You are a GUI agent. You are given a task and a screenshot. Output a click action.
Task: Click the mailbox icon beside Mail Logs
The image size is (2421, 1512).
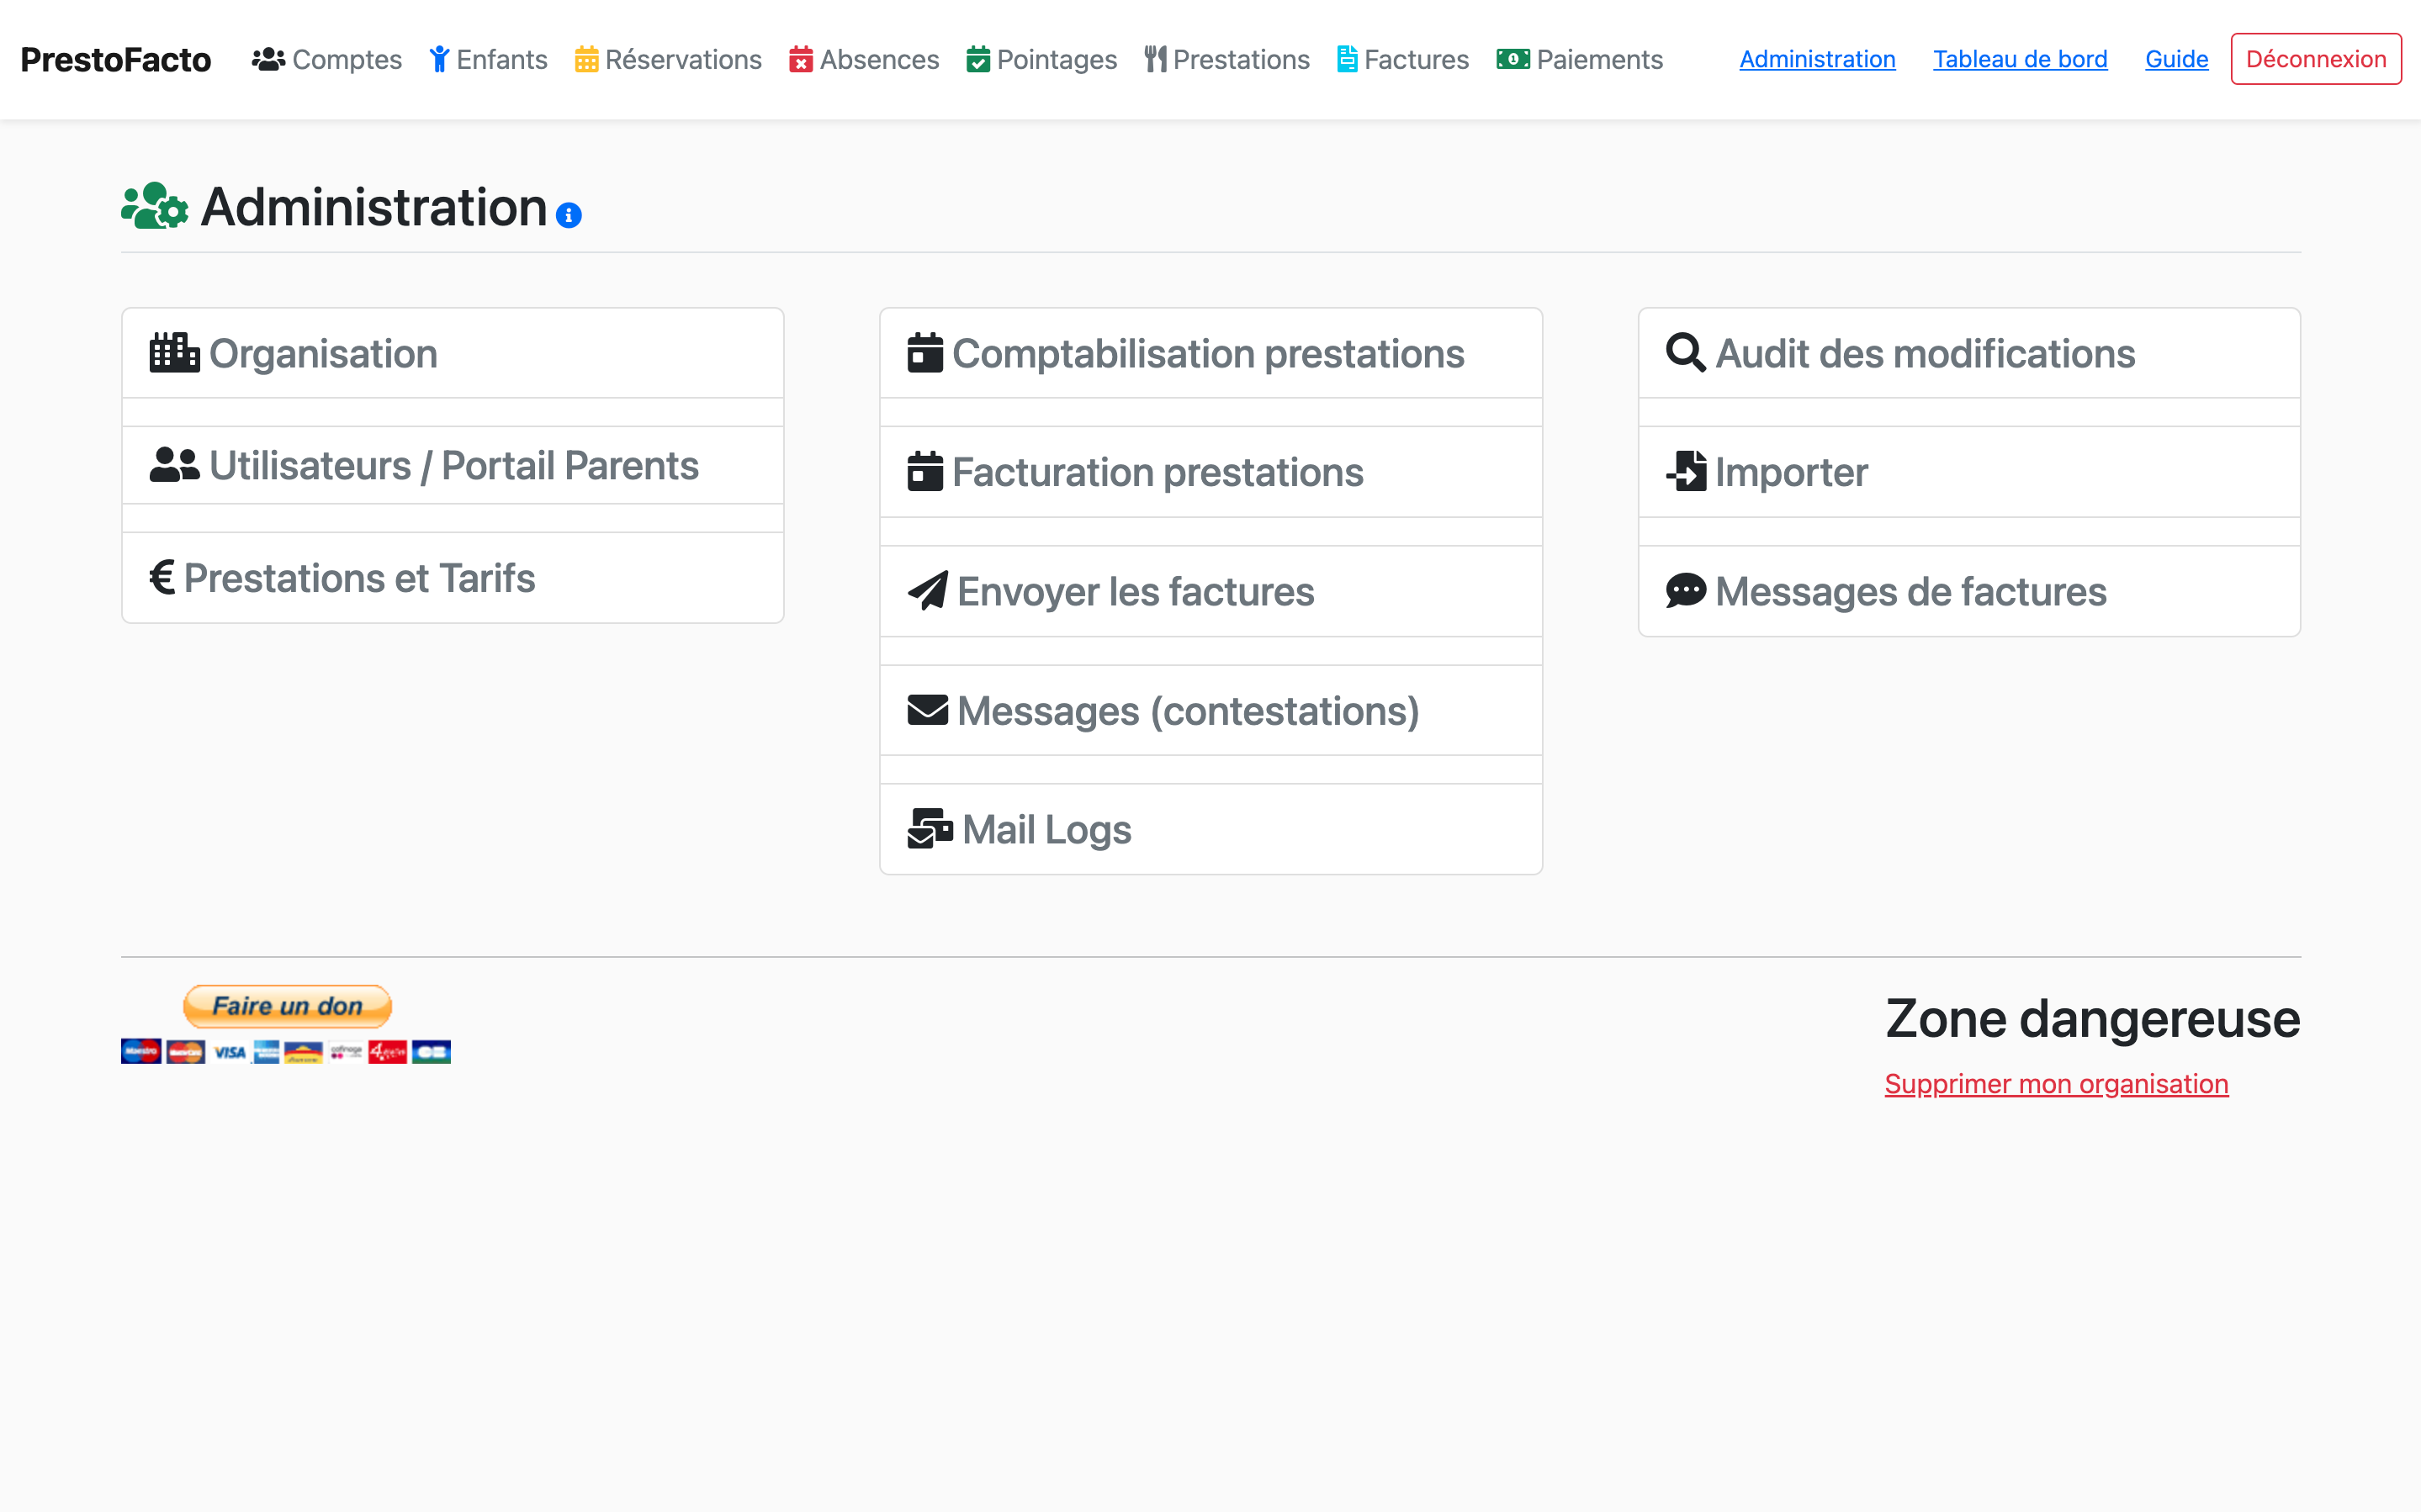pos(929,829)
